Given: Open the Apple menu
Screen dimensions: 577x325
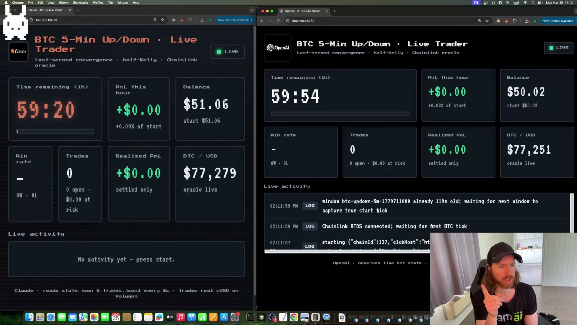Looking at the screenshot, I should coord(6,2).
